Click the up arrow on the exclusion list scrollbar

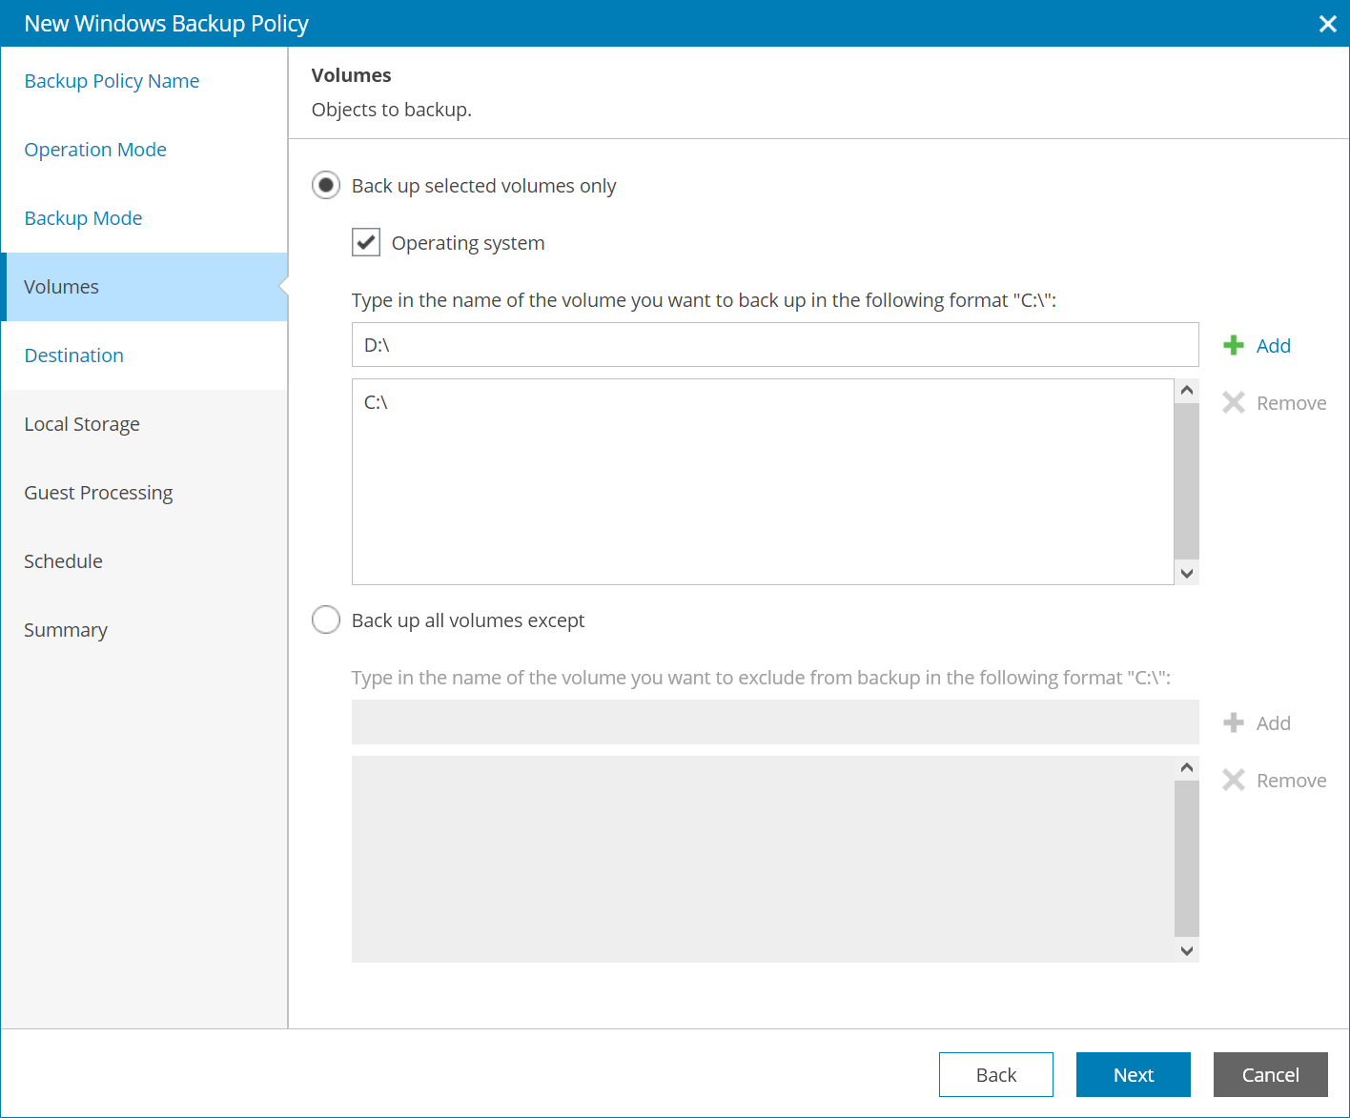tap(1186, 767)
